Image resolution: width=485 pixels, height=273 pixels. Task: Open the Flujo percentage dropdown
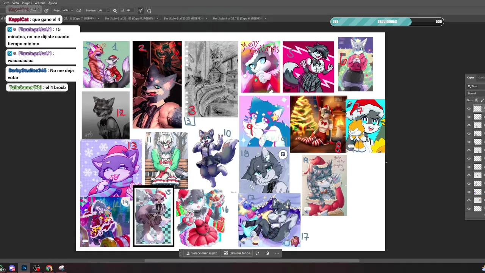point(72,11)
